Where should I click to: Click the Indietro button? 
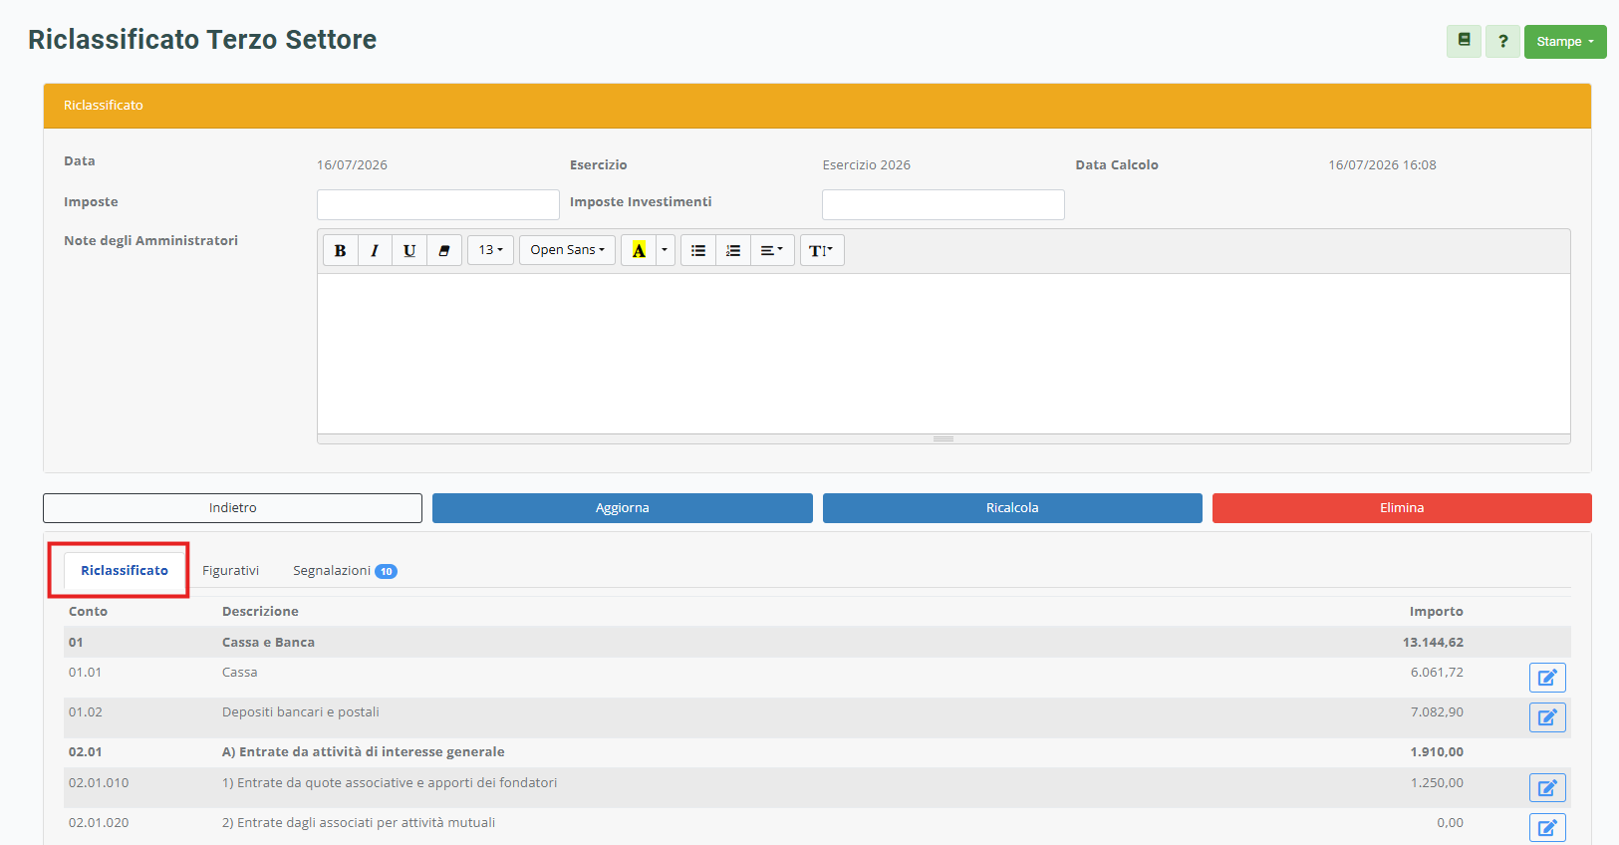(x=232, y=508)
